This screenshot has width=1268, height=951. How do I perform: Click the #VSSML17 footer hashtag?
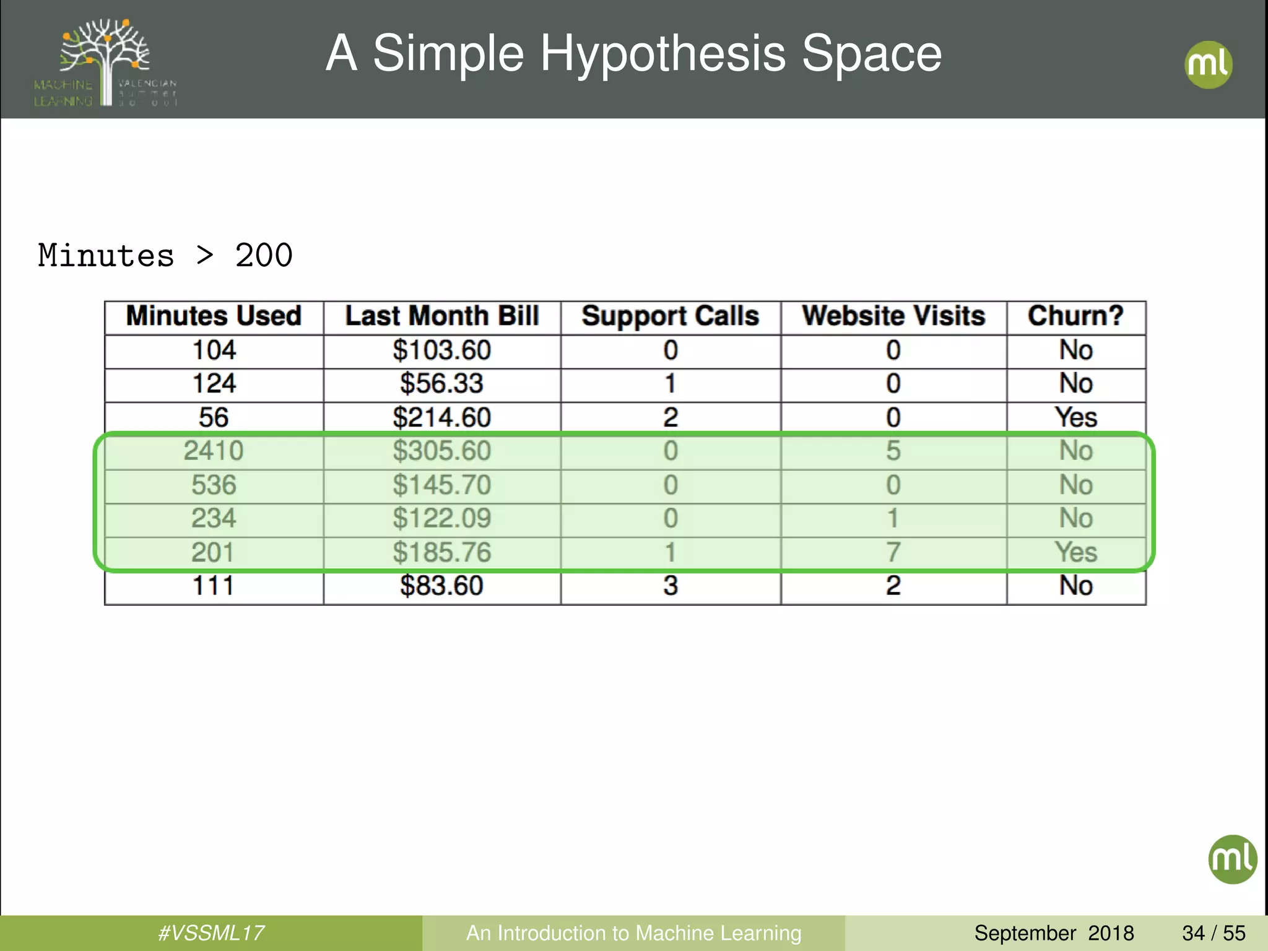[211, 933]
